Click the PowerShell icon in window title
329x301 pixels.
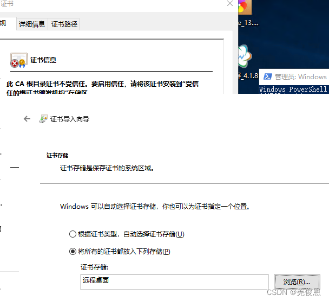[267, 76]
